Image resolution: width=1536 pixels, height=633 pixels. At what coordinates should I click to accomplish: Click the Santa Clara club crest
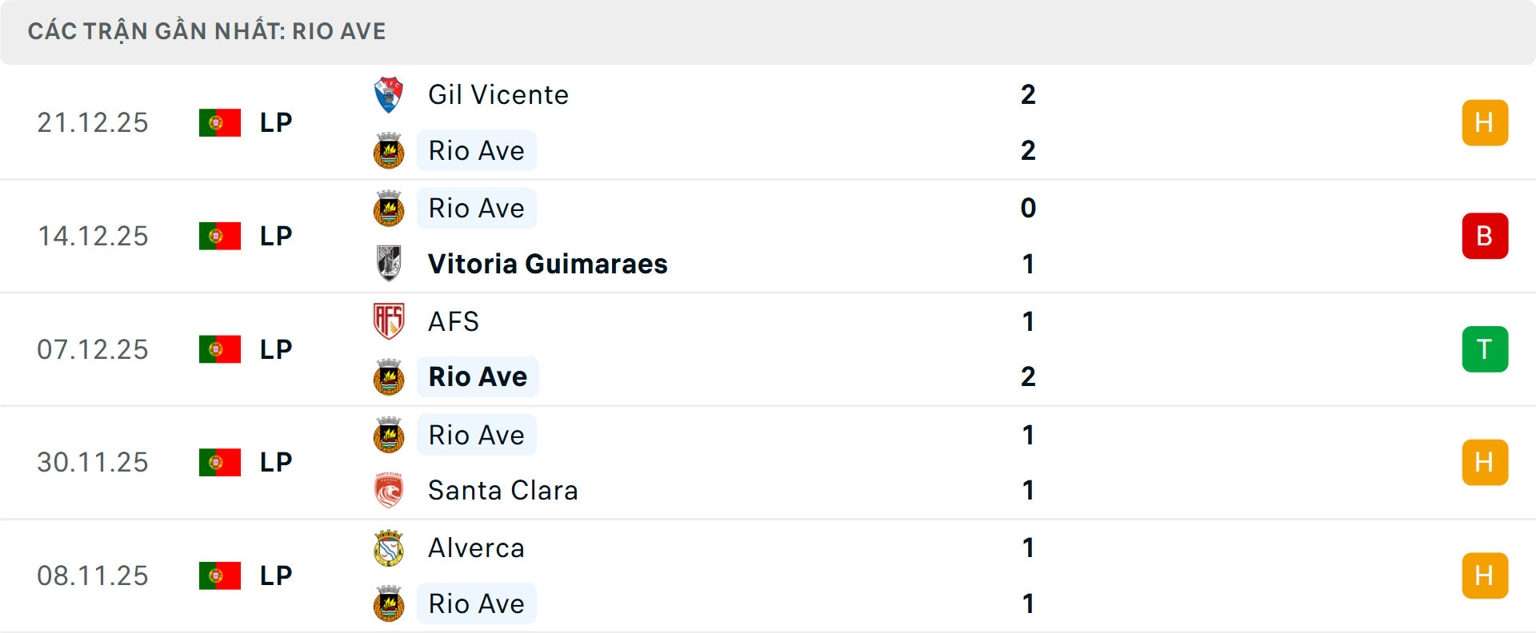389,490
